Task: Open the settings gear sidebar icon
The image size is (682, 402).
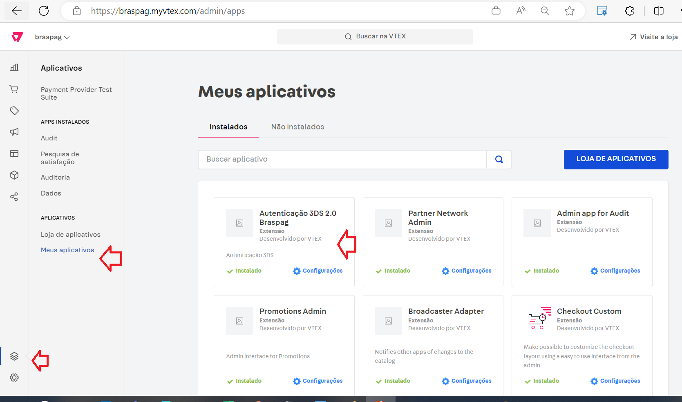Action: pyautogui.click(x=14, y=378)
